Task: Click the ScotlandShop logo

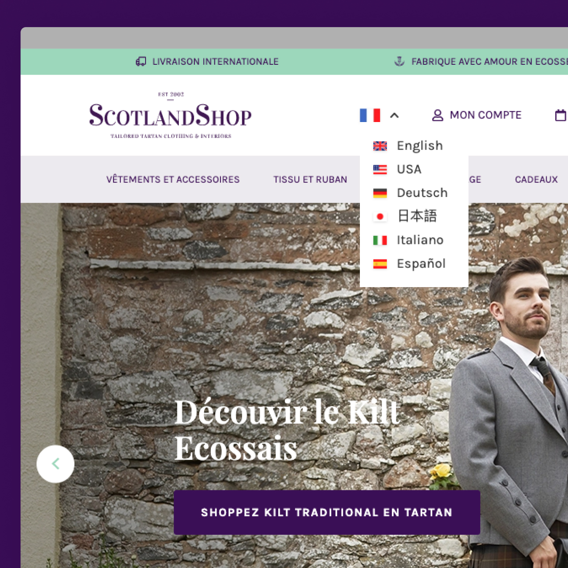Action: 170,115
